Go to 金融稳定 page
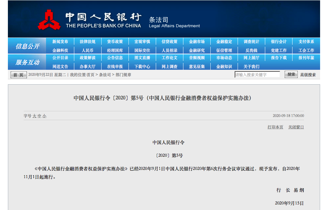The height and width of the screenshot is (210, 327). click(224, 41)
